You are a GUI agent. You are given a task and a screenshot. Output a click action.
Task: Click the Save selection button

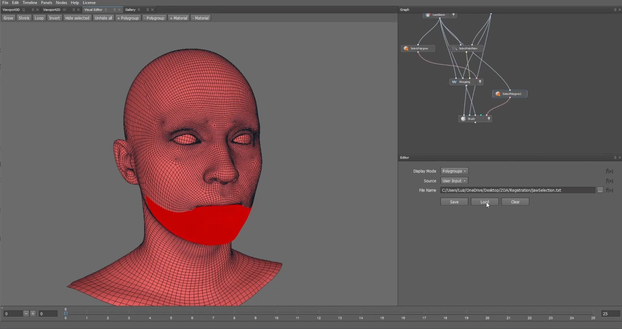pyautogui.click(x=454, y=202)
